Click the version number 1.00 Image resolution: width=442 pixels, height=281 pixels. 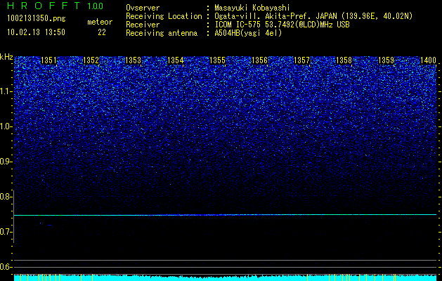pos(96,6)
